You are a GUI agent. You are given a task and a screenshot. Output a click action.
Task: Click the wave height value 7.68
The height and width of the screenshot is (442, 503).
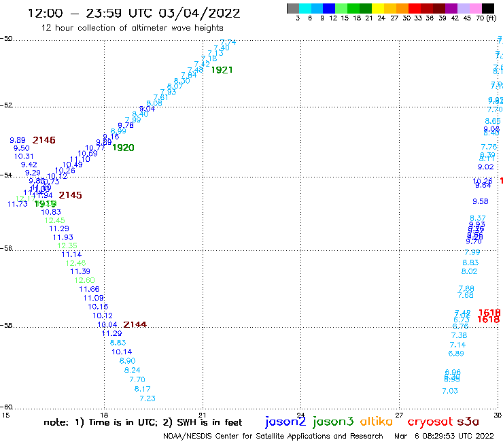pyautogui.click(x=466, y=295)
